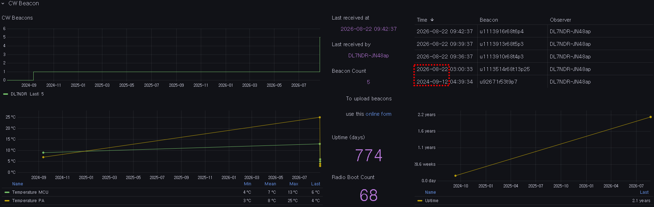The height and width of the screenshot is (207, 654).
Task: Click the Uptime chart end data point
Action: (650, 117)
